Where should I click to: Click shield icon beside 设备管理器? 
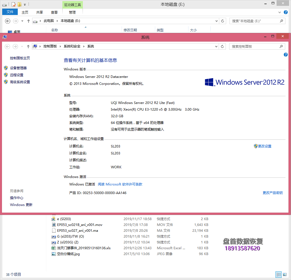[6, 68]
